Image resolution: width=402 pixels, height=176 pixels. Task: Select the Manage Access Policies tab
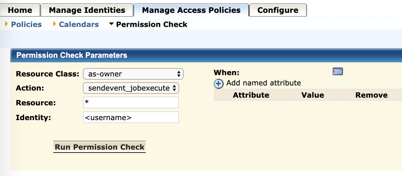coord(191,10)
